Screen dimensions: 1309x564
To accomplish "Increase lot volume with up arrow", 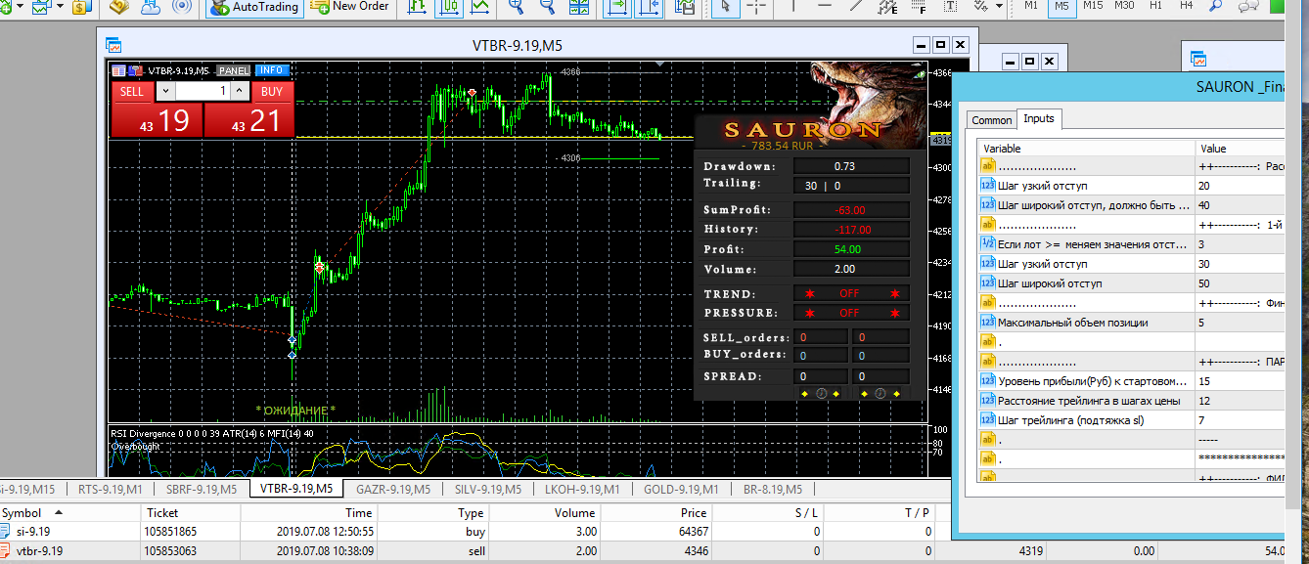I will (241, 91).
